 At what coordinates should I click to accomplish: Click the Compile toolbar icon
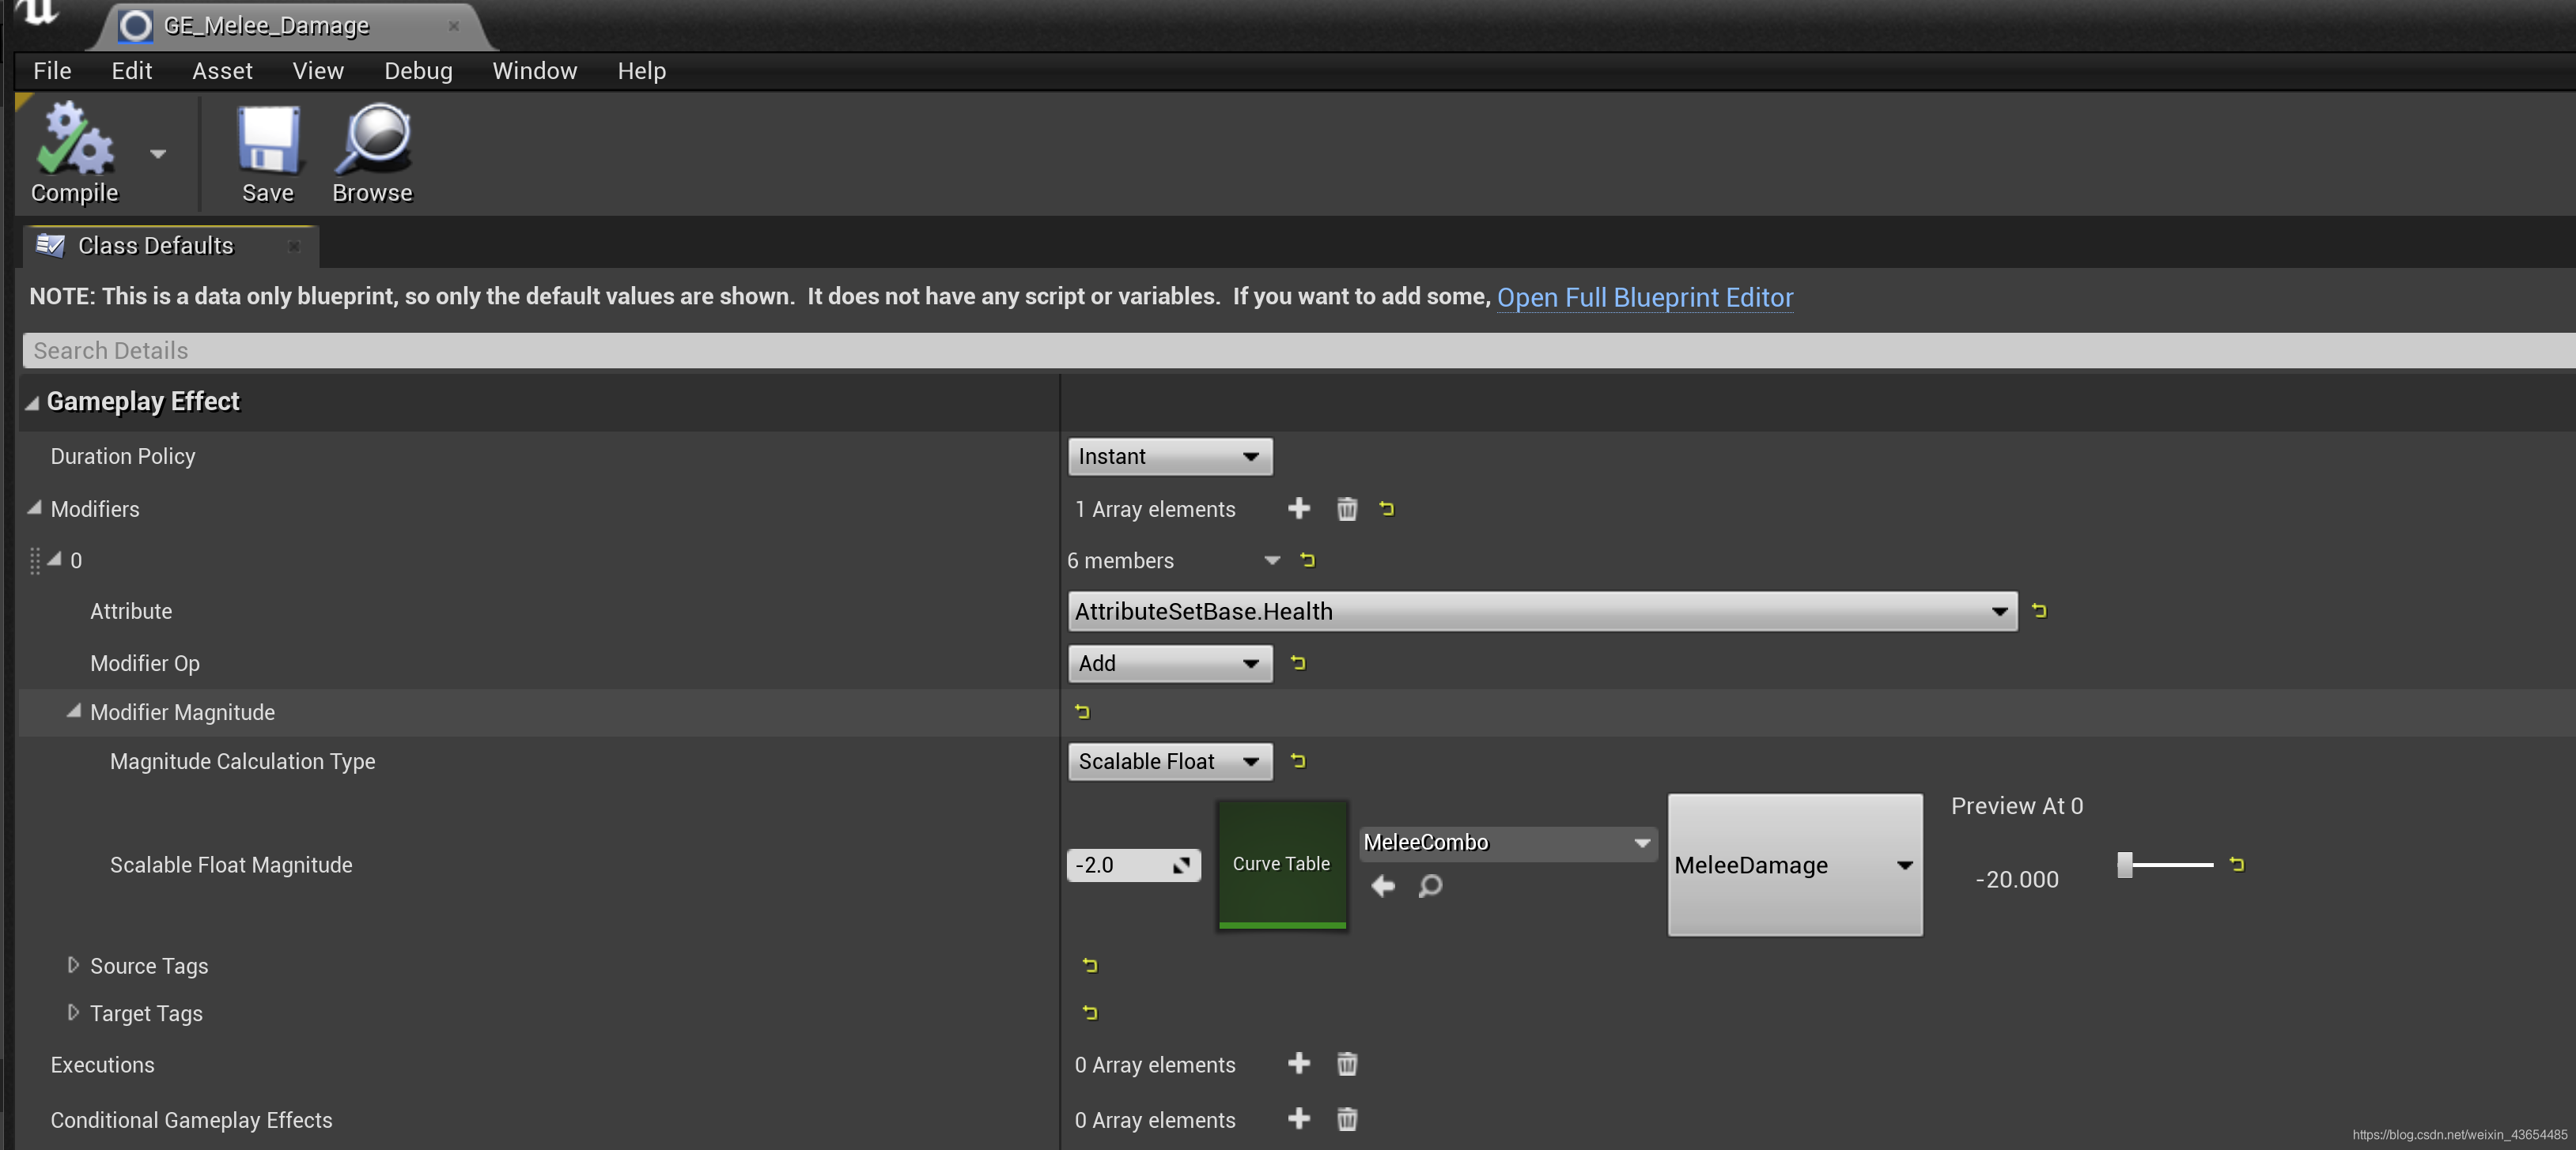click(74, 151)
